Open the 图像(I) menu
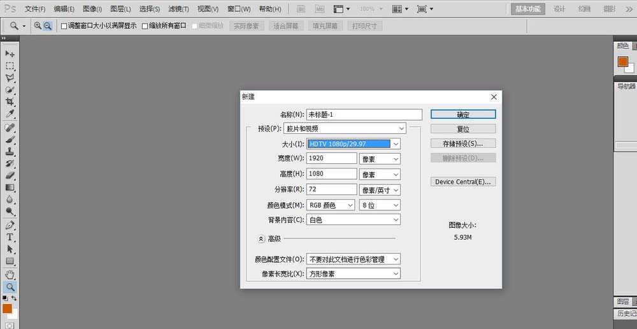 (x=92, y=8)
